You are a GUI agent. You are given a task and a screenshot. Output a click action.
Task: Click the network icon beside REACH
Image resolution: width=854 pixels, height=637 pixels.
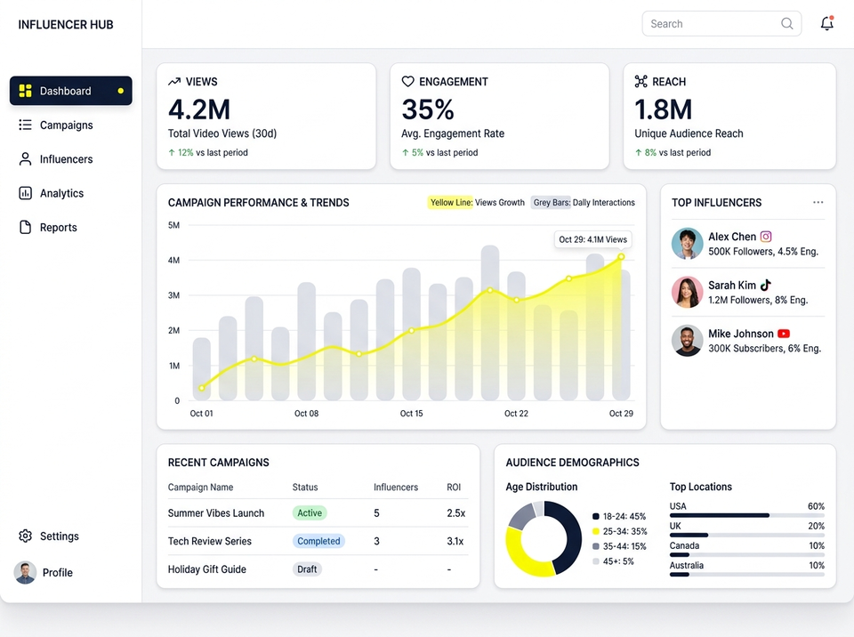(641, 82)
